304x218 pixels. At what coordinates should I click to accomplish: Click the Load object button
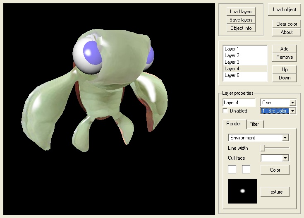[x=285, y=10]
